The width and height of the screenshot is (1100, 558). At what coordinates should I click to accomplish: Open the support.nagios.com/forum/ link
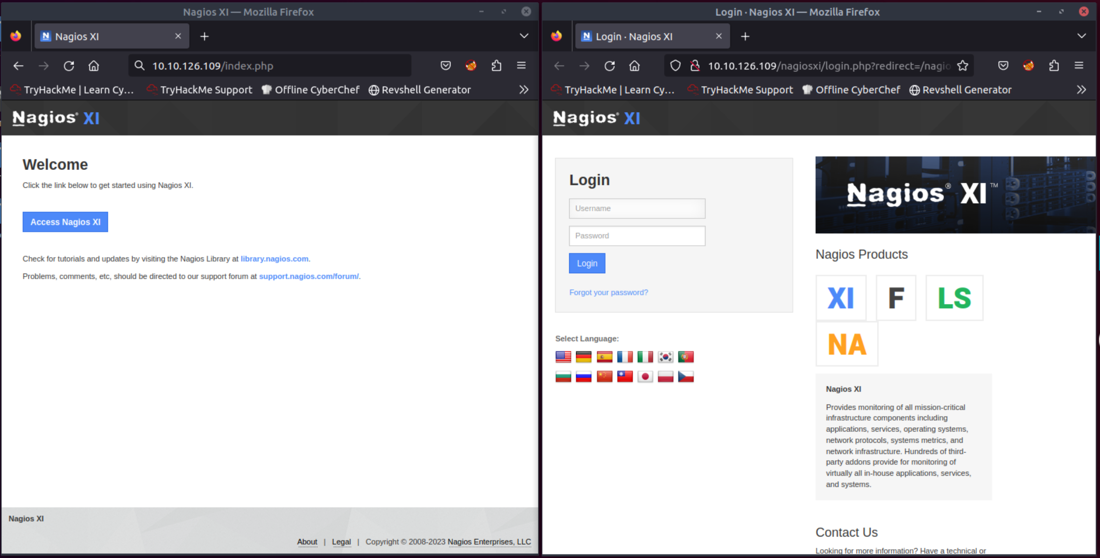[x=309, y=276]
